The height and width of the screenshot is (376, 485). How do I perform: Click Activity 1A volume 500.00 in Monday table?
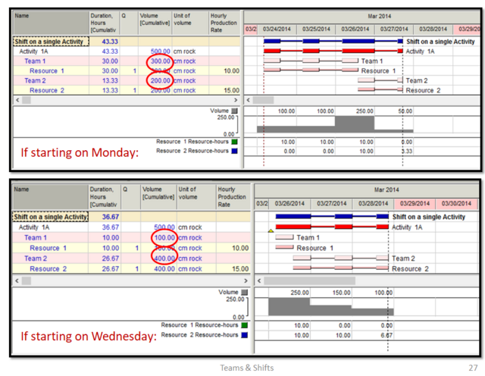click(160, 52)
